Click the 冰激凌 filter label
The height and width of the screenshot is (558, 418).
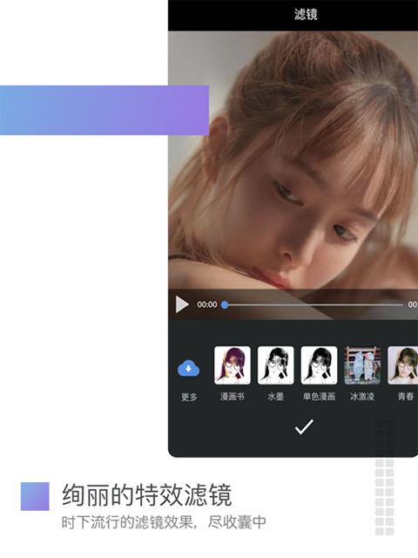pyautogui.click(x=362, y=397)
